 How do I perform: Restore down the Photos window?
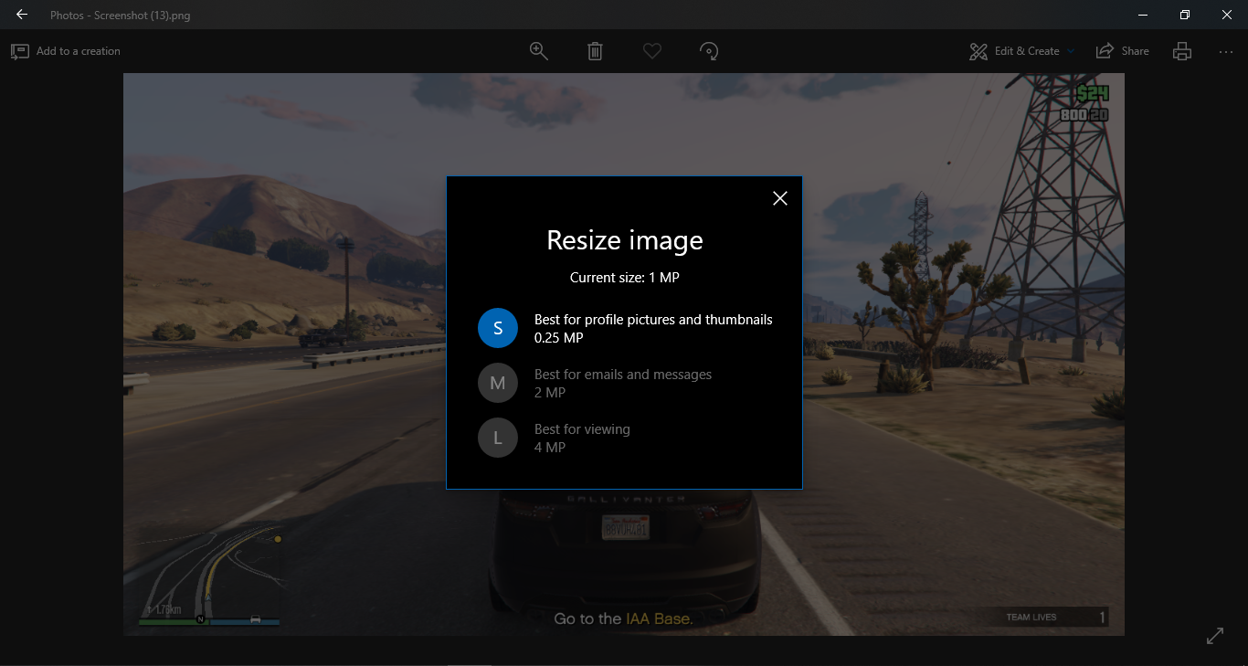(1185, 15)
